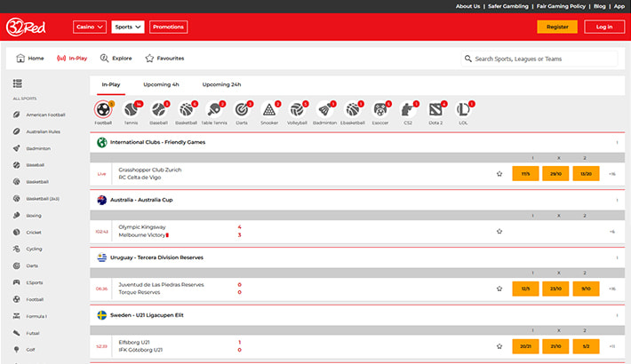Select the Snooker sport icon

pyautogui.click(x=269, y=109)
